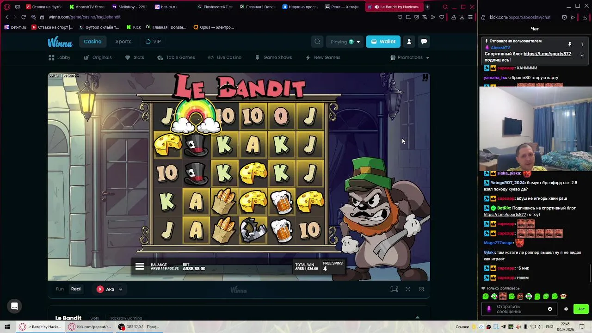This screenshot has width=592, height=333.
Task: Switch game to Fun mode
Action: coord(60,289)
